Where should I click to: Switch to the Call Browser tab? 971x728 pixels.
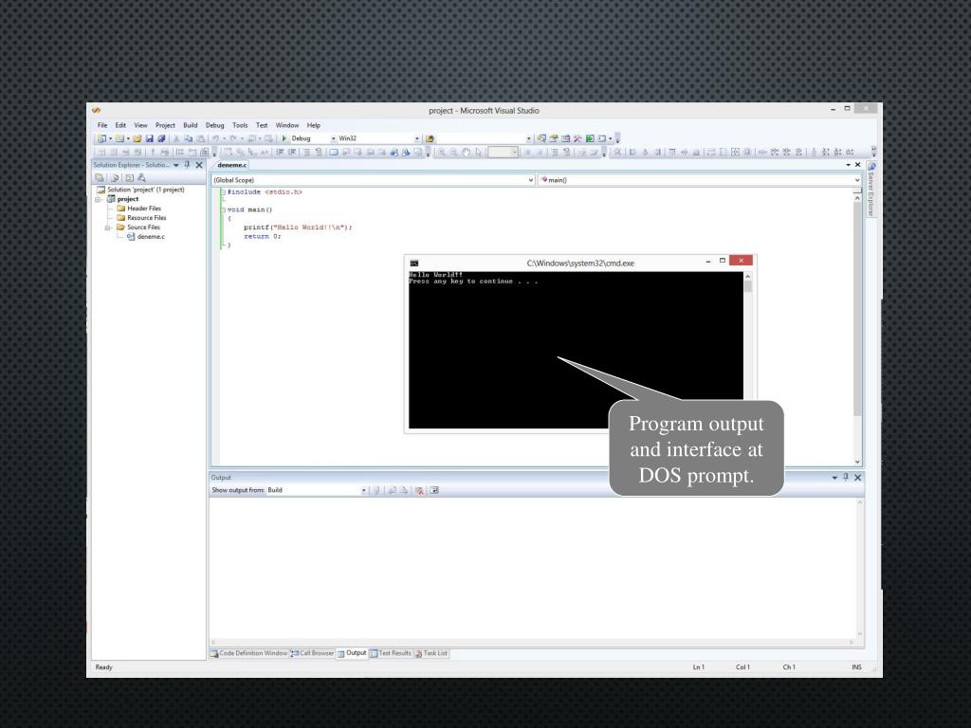coord(313,653)
